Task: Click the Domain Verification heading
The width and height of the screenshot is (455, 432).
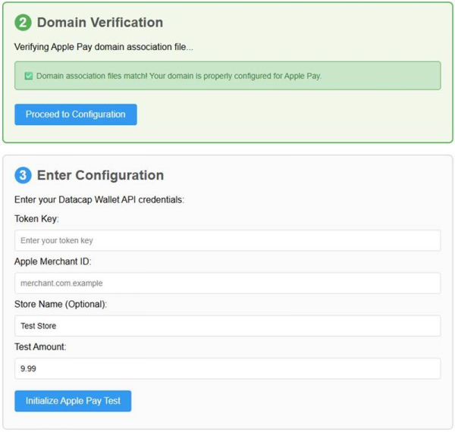Action: [x=100, y=22]
